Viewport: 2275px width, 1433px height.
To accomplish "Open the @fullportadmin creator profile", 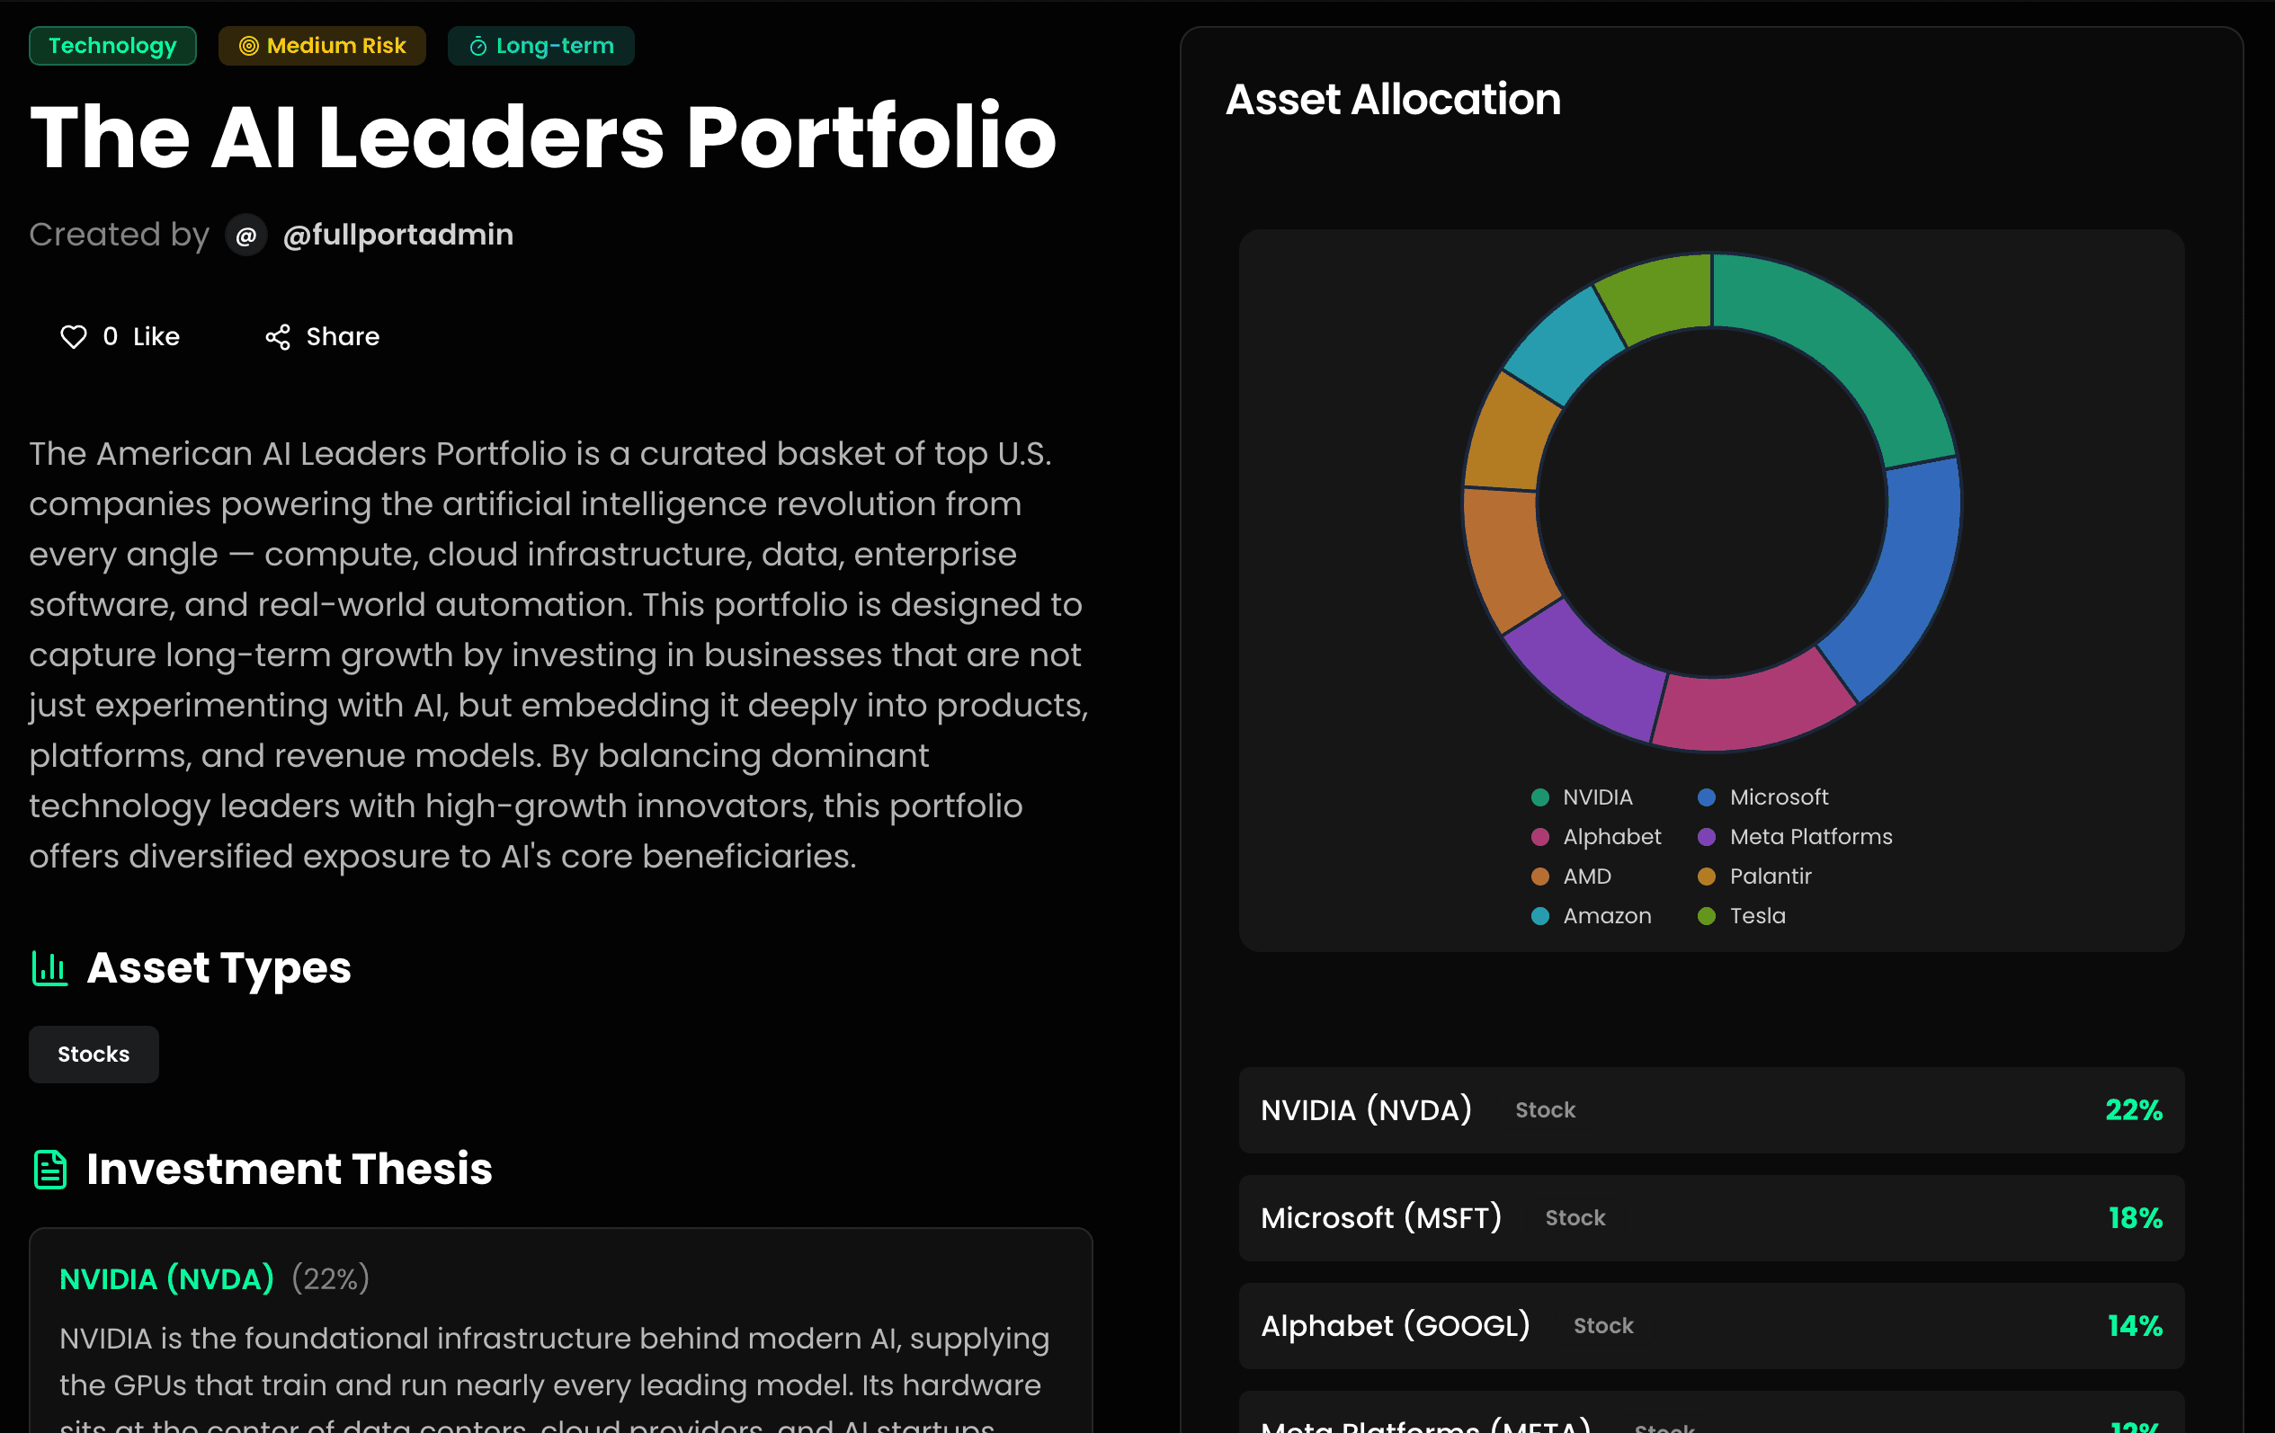I will coord(397,236).
